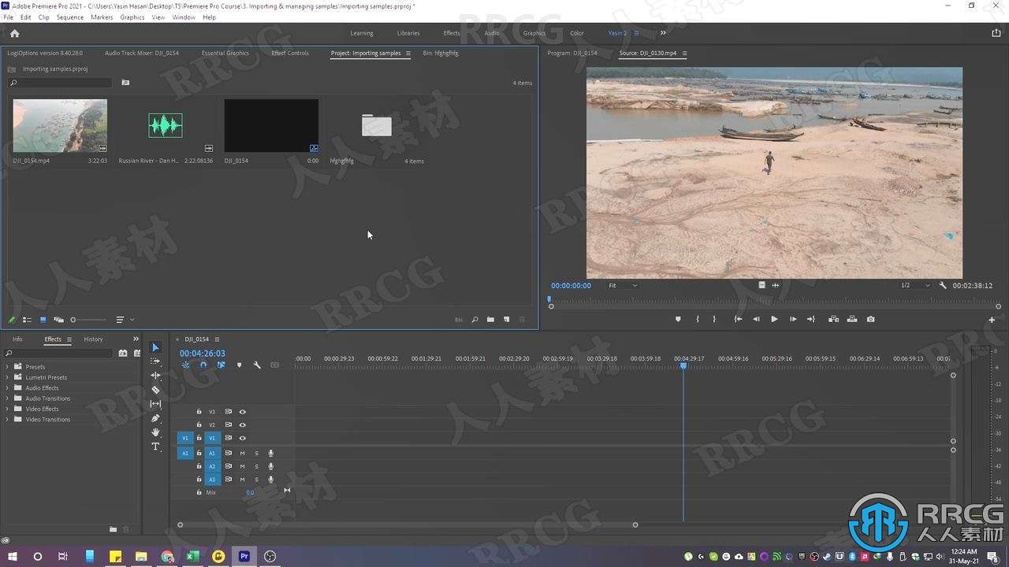
Task: Expand the Audio Effects folder
Action: click(x=8, y=387)
